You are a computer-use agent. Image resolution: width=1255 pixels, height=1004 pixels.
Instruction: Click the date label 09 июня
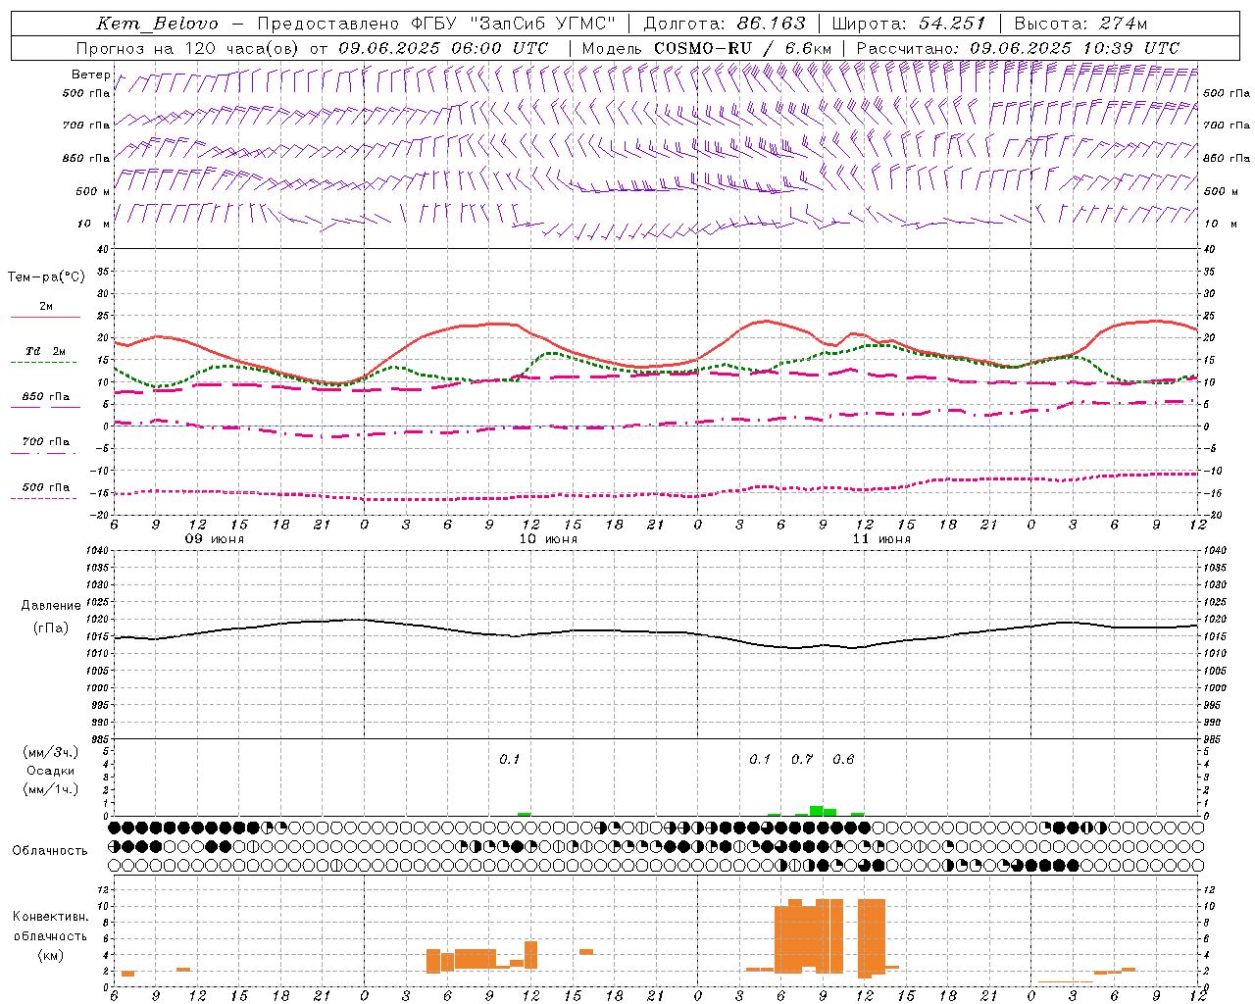point(215,539)
